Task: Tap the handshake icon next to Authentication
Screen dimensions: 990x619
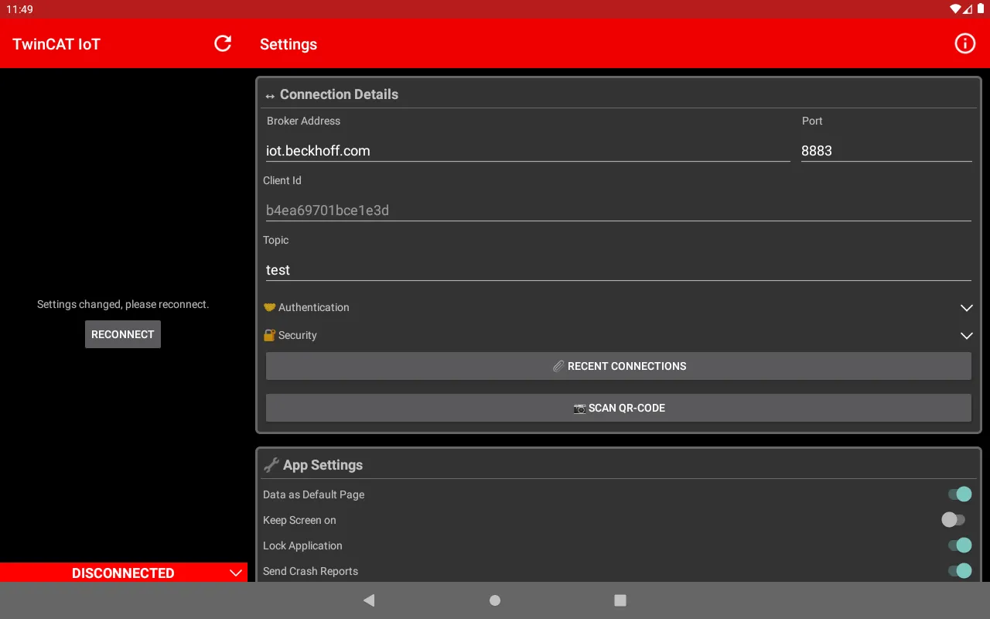Action: point(270,307)
